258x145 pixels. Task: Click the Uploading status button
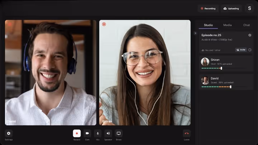click(x=231, y=9)
